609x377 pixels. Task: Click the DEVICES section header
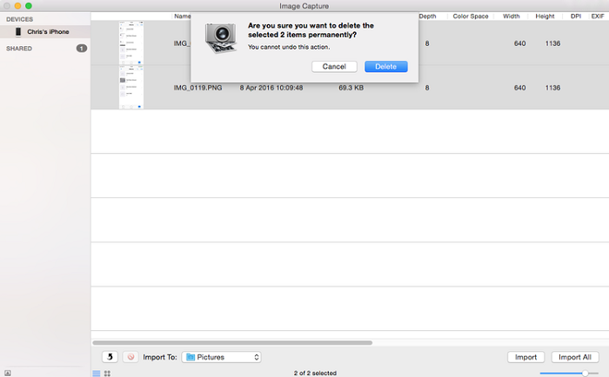click(20, 18)
